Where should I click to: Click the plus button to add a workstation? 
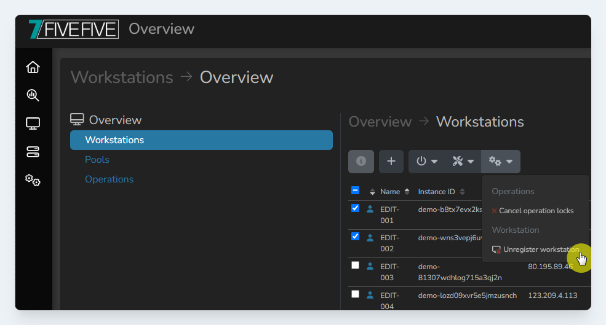pos(391,161)
